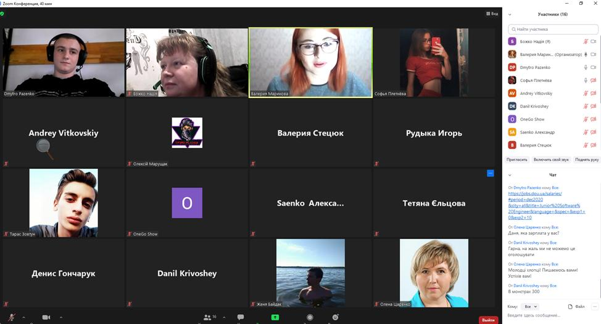Click the three-dot more options in chat
Screen dimensions: 601x324
coord(594,306)
